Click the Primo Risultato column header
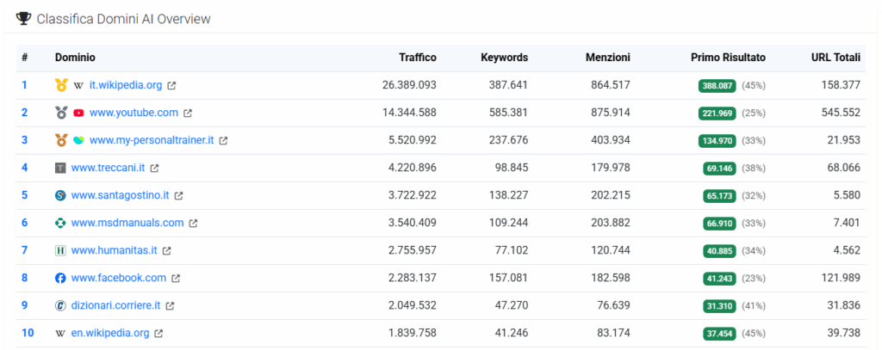 [728, 58]
